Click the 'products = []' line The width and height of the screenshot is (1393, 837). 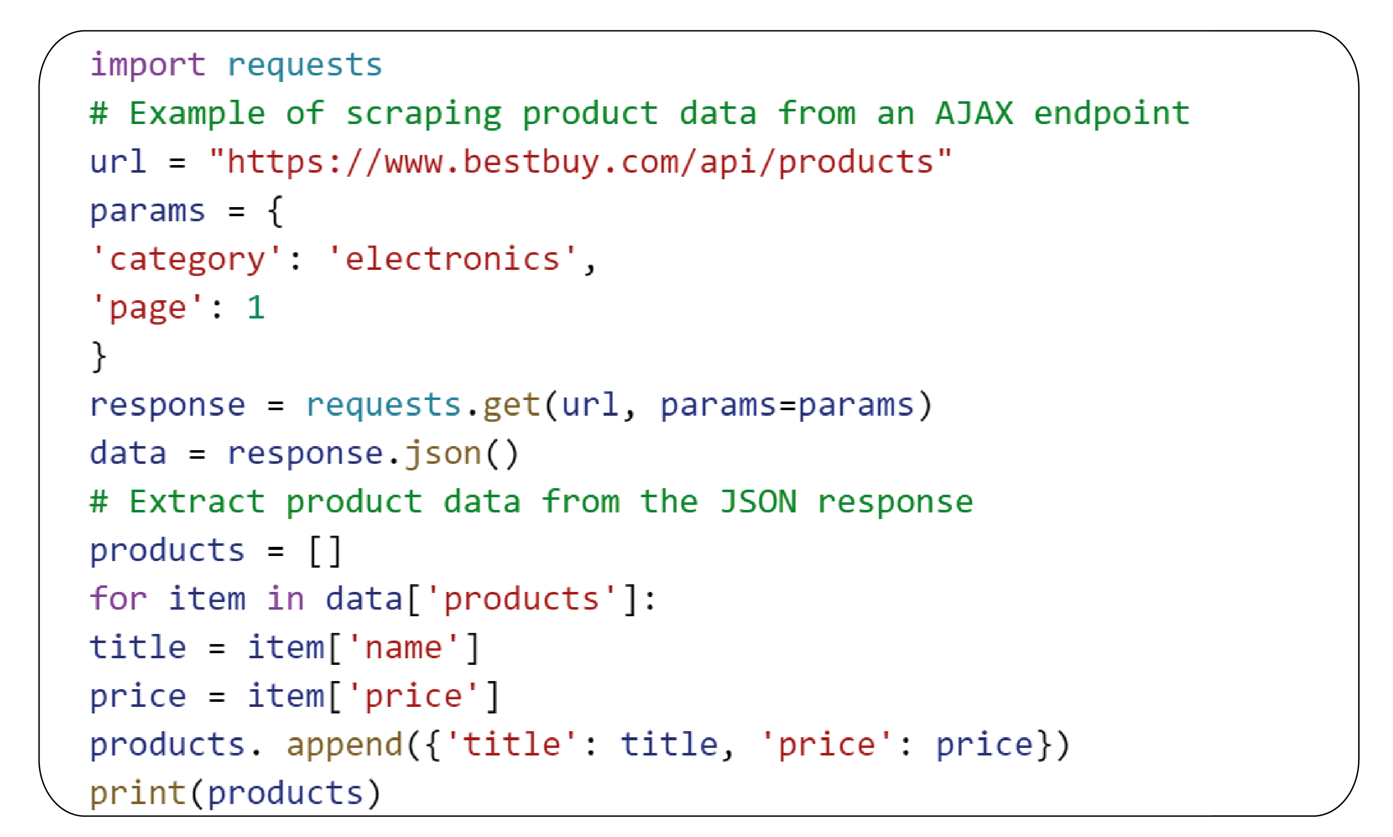(215, 551)
